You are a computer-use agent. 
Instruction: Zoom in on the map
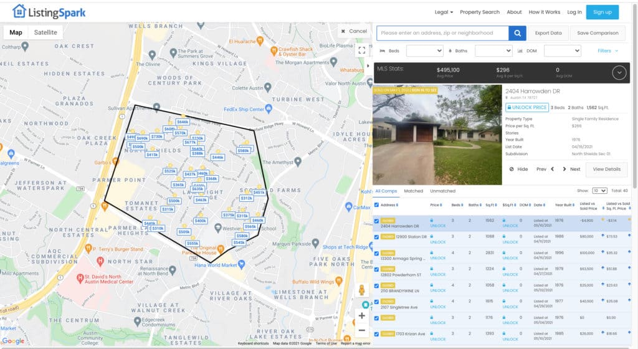(361, 315)
